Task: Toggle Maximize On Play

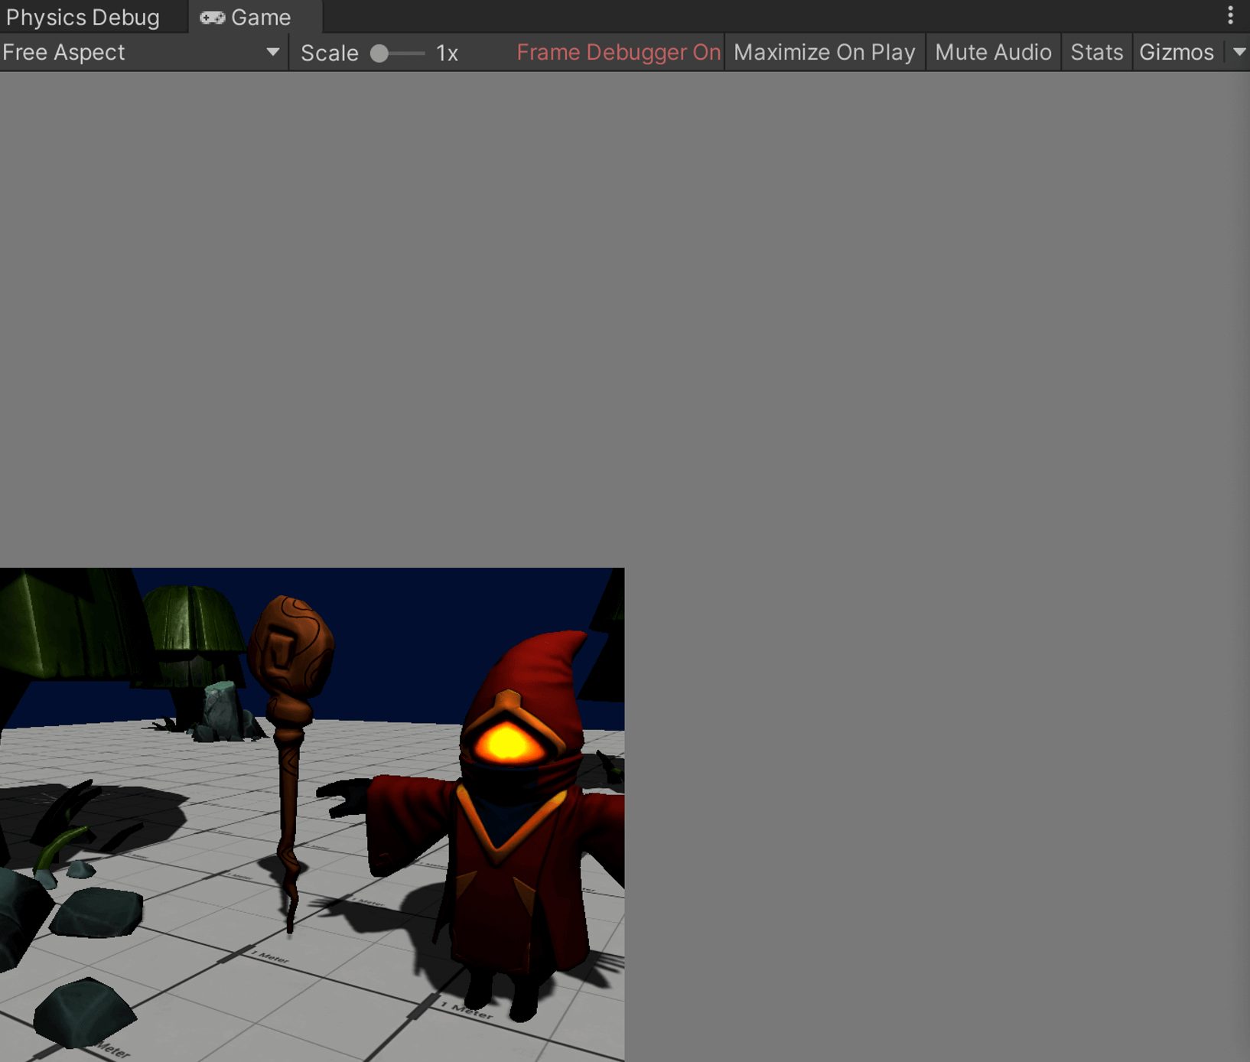Action: pos(824,52)
